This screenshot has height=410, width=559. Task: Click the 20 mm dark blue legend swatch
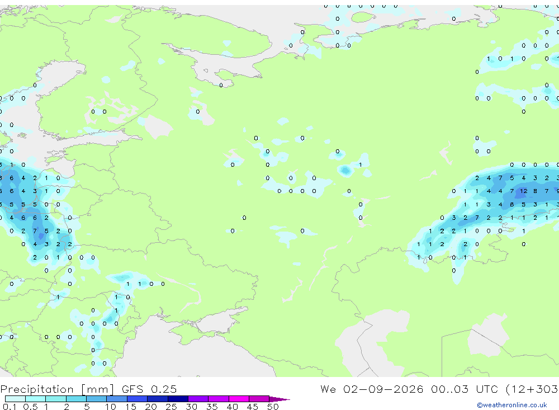click(x=157, y=399)
